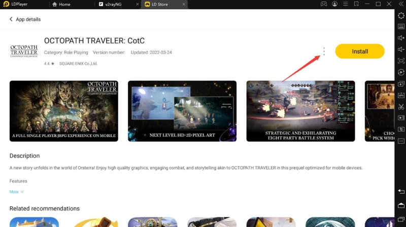This screenshot has width=406, height=227.
Task: Click the SQUARE ENIX Co.,Ltd. developer name
Action: (79, 64)
